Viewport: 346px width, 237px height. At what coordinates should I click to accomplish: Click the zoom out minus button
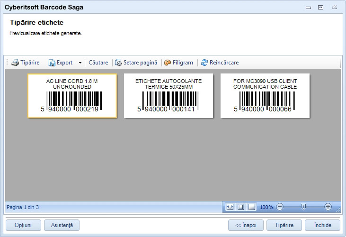click(280, 207)
